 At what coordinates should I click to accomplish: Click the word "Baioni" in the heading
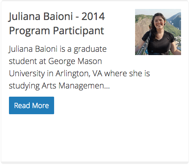point(58,17)
